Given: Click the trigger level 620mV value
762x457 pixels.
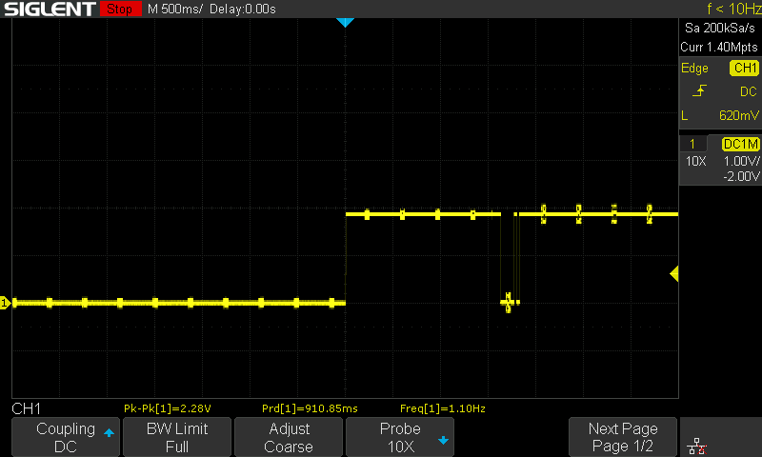Looking at the screenshot, I should [739, 115].
